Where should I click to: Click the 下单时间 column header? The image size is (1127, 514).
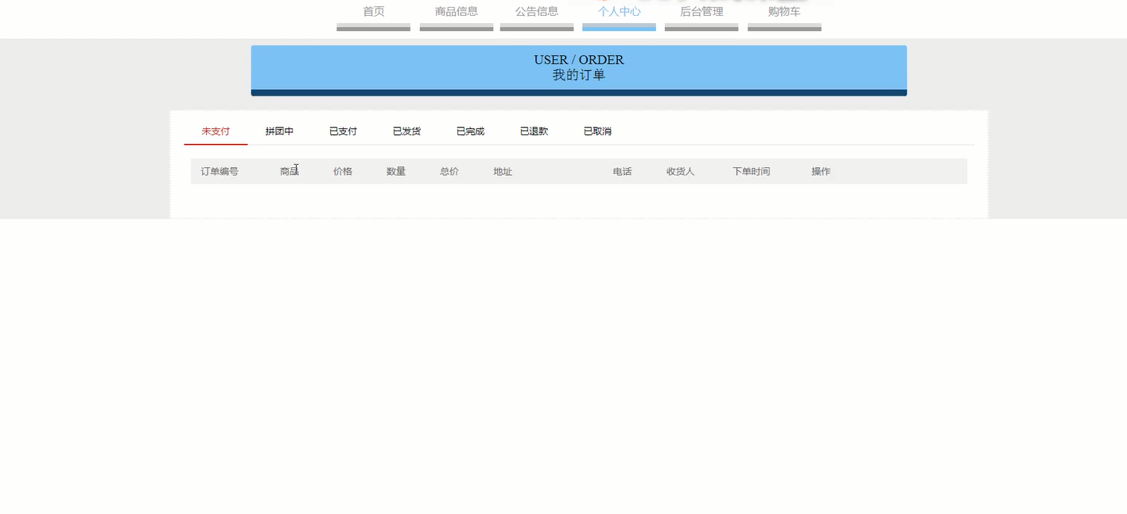coord(752,171)
